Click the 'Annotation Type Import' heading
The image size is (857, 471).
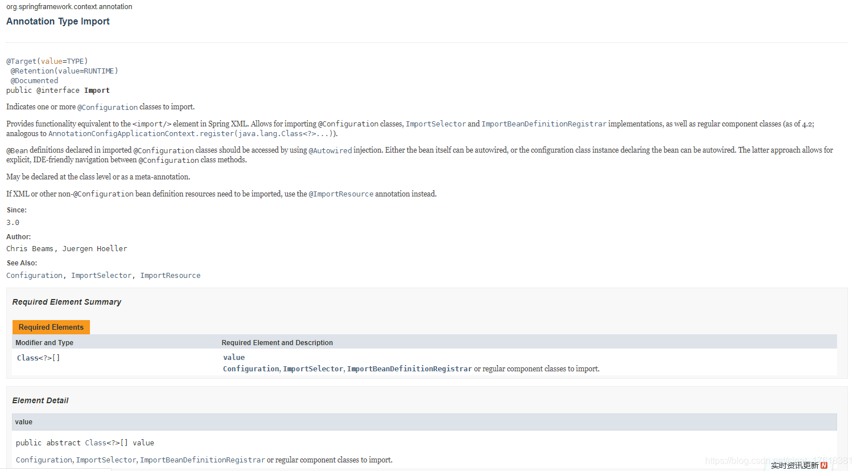58,21
